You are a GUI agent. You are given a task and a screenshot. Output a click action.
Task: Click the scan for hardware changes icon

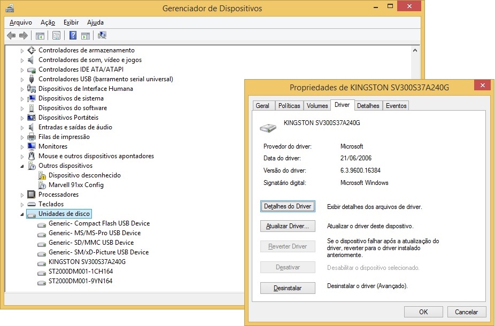(102, 35)
